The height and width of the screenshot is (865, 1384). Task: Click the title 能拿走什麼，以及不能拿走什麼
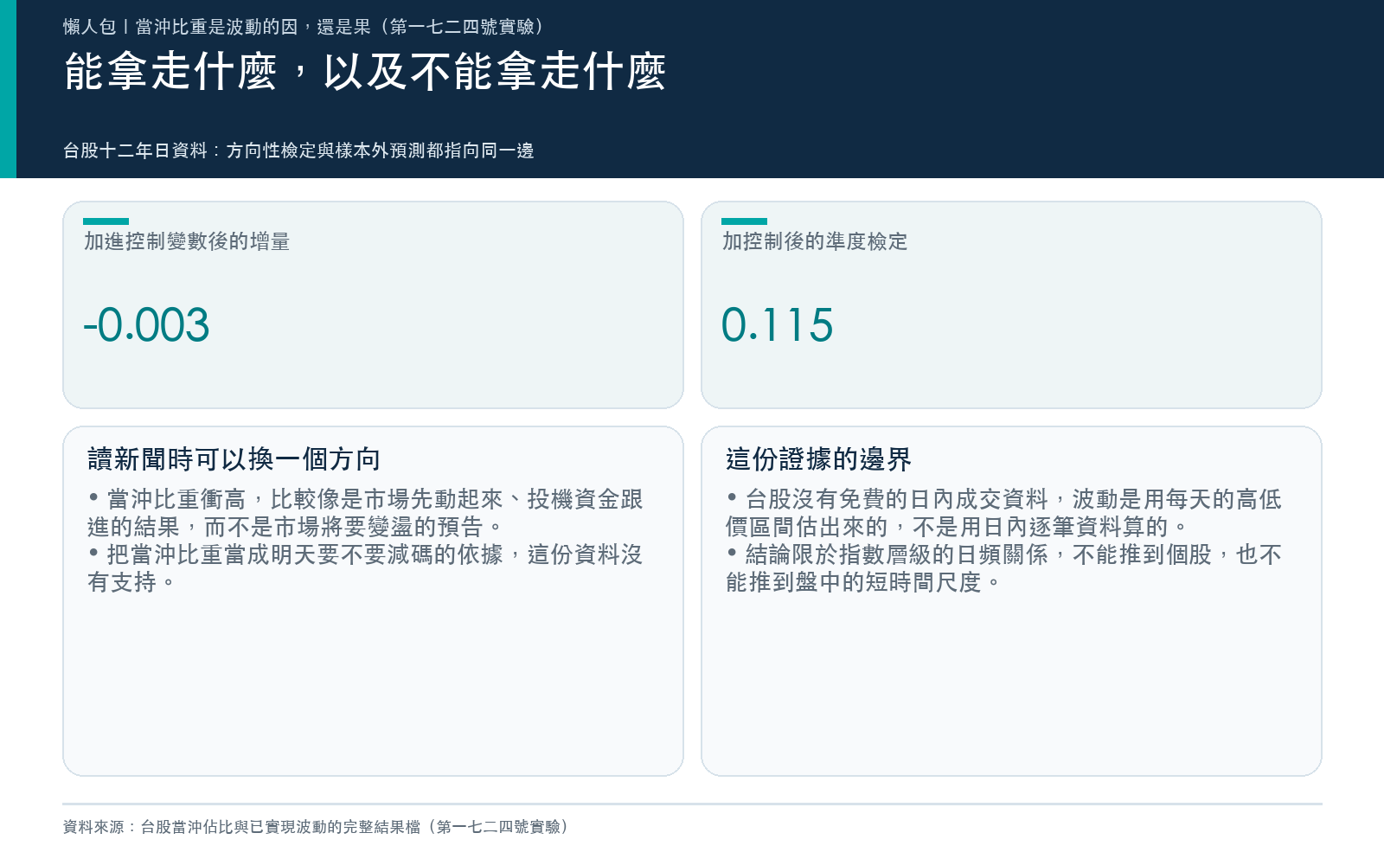[365, 71]
